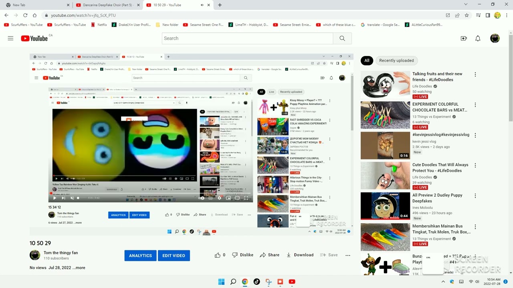Bookmark this page with the star icon
This screenshot has width=513, height=288.
(467, 15)
